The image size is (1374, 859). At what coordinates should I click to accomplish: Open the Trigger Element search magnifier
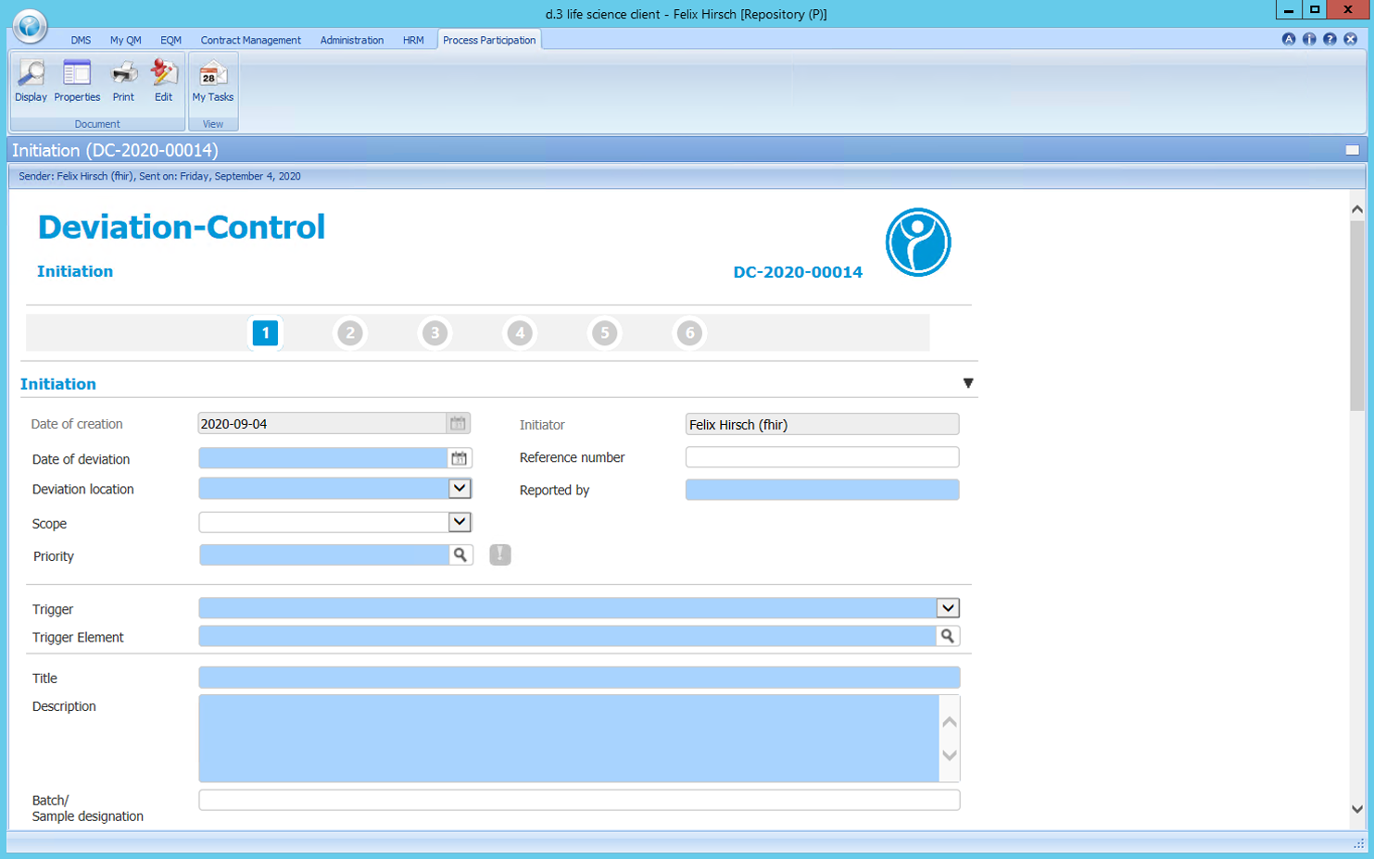pos(949,636)
